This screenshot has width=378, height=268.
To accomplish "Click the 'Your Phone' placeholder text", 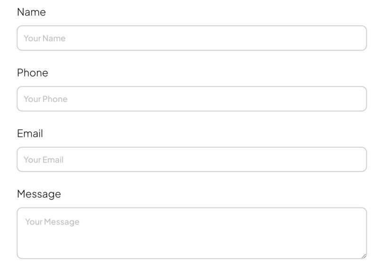I will [x=45, y=99].
